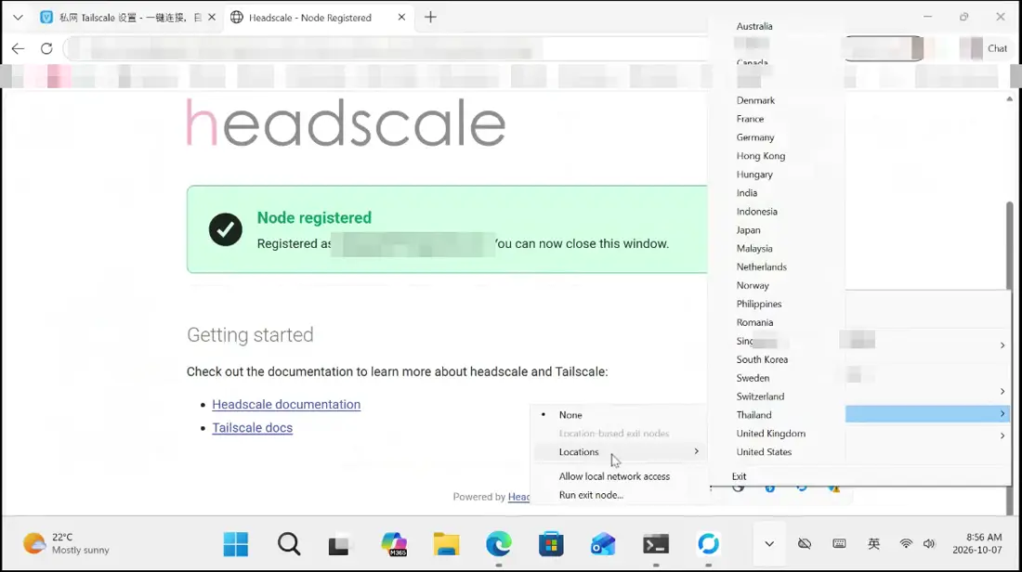Open Microsoft Store from the taskbar
Viewport: 1022px width, 572px height.
pos(551,544)
